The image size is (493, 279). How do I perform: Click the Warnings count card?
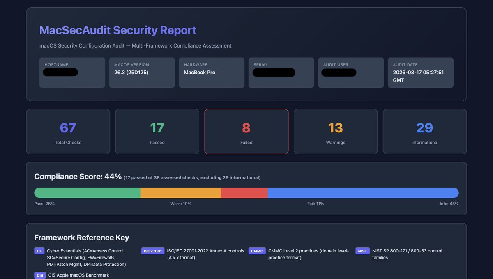335,131
